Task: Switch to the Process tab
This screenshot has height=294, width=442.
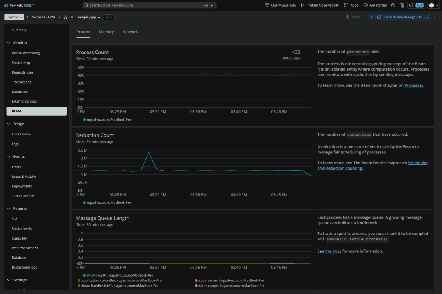Action: tap(83, 32)
